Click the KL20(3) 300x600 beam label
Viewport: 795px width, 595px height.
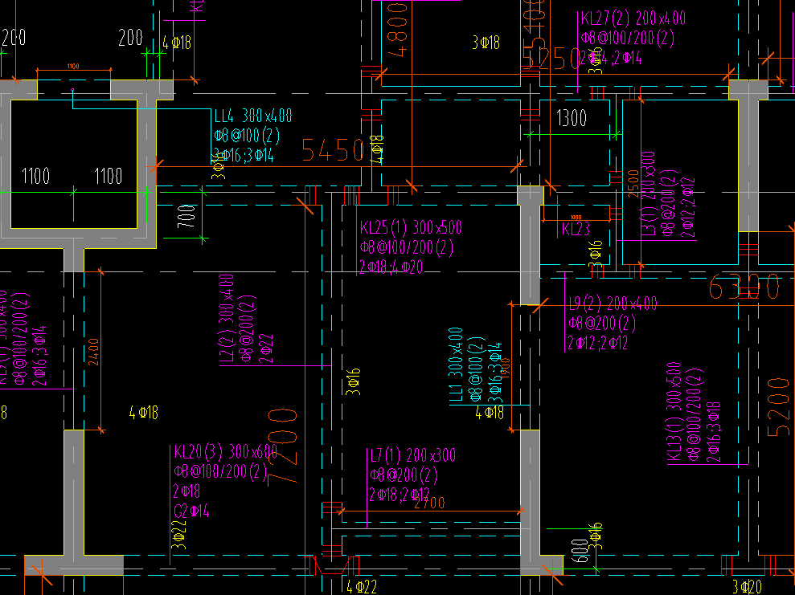[x=226, y=451]
